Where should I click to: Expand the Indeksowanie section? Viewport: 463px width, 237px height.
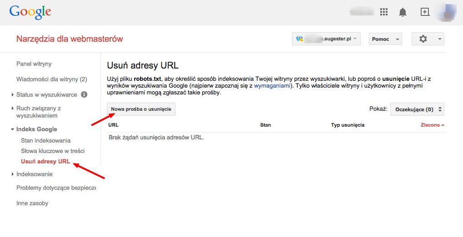click(12, 174)
